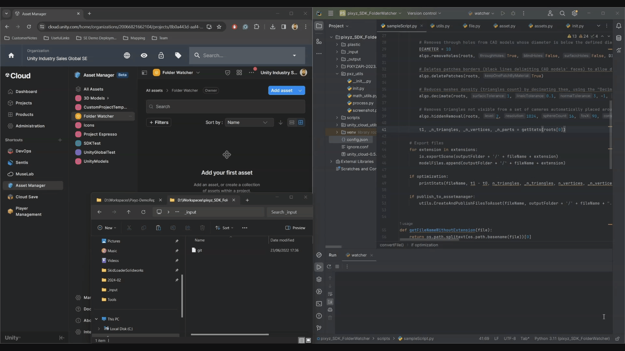Open IDE notifications bell icon
625x351 pixels.
tap(618, 26)
